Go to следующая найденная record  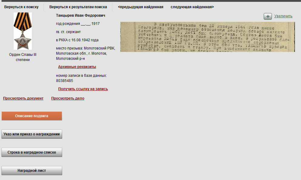click(x=192, y=7)
